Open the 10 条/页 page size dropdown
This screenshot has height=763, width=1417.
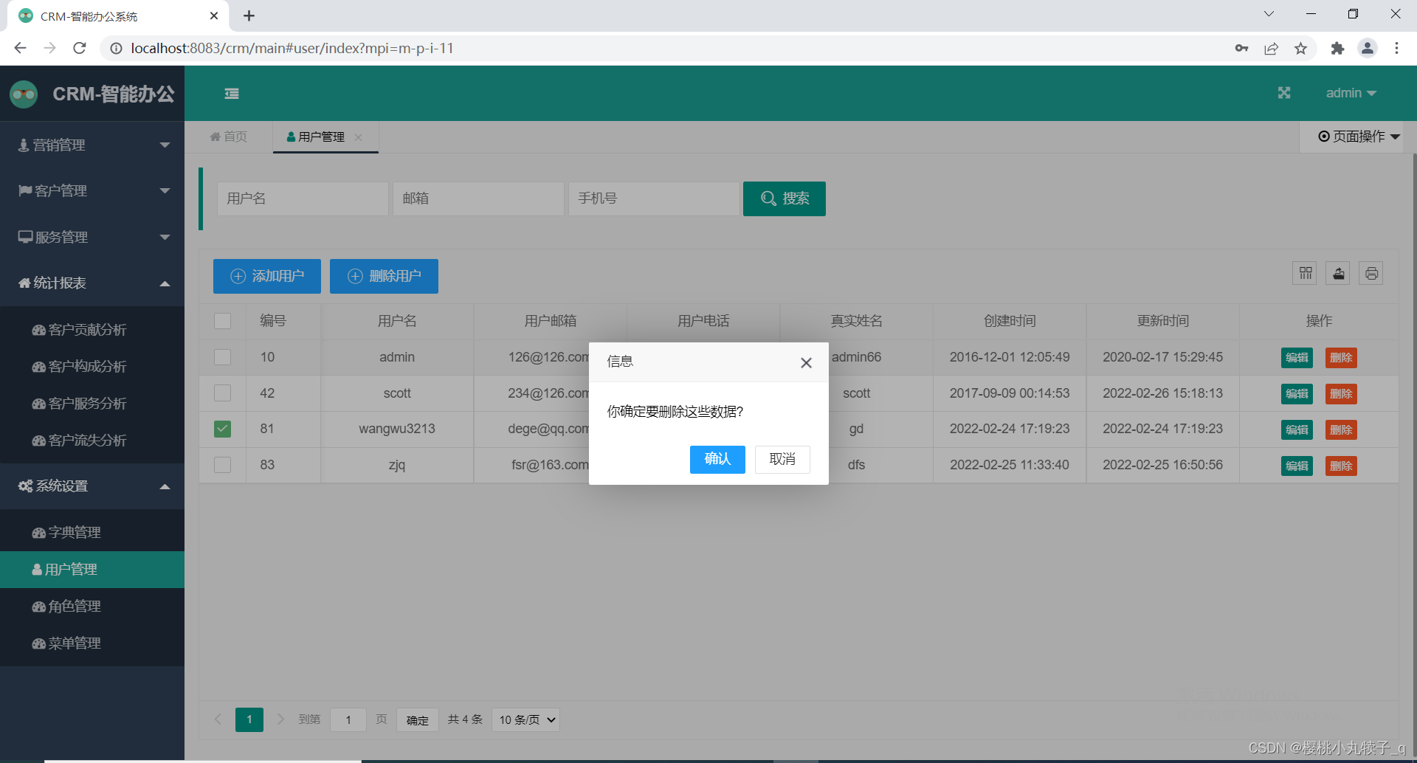525,719
